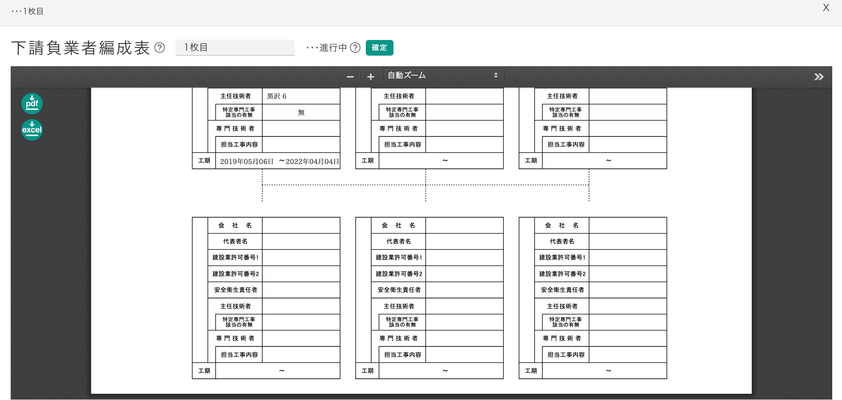This screenshot has height=400, width=842.
Task: Click the 無 value cell
Action: coord(301,112)
